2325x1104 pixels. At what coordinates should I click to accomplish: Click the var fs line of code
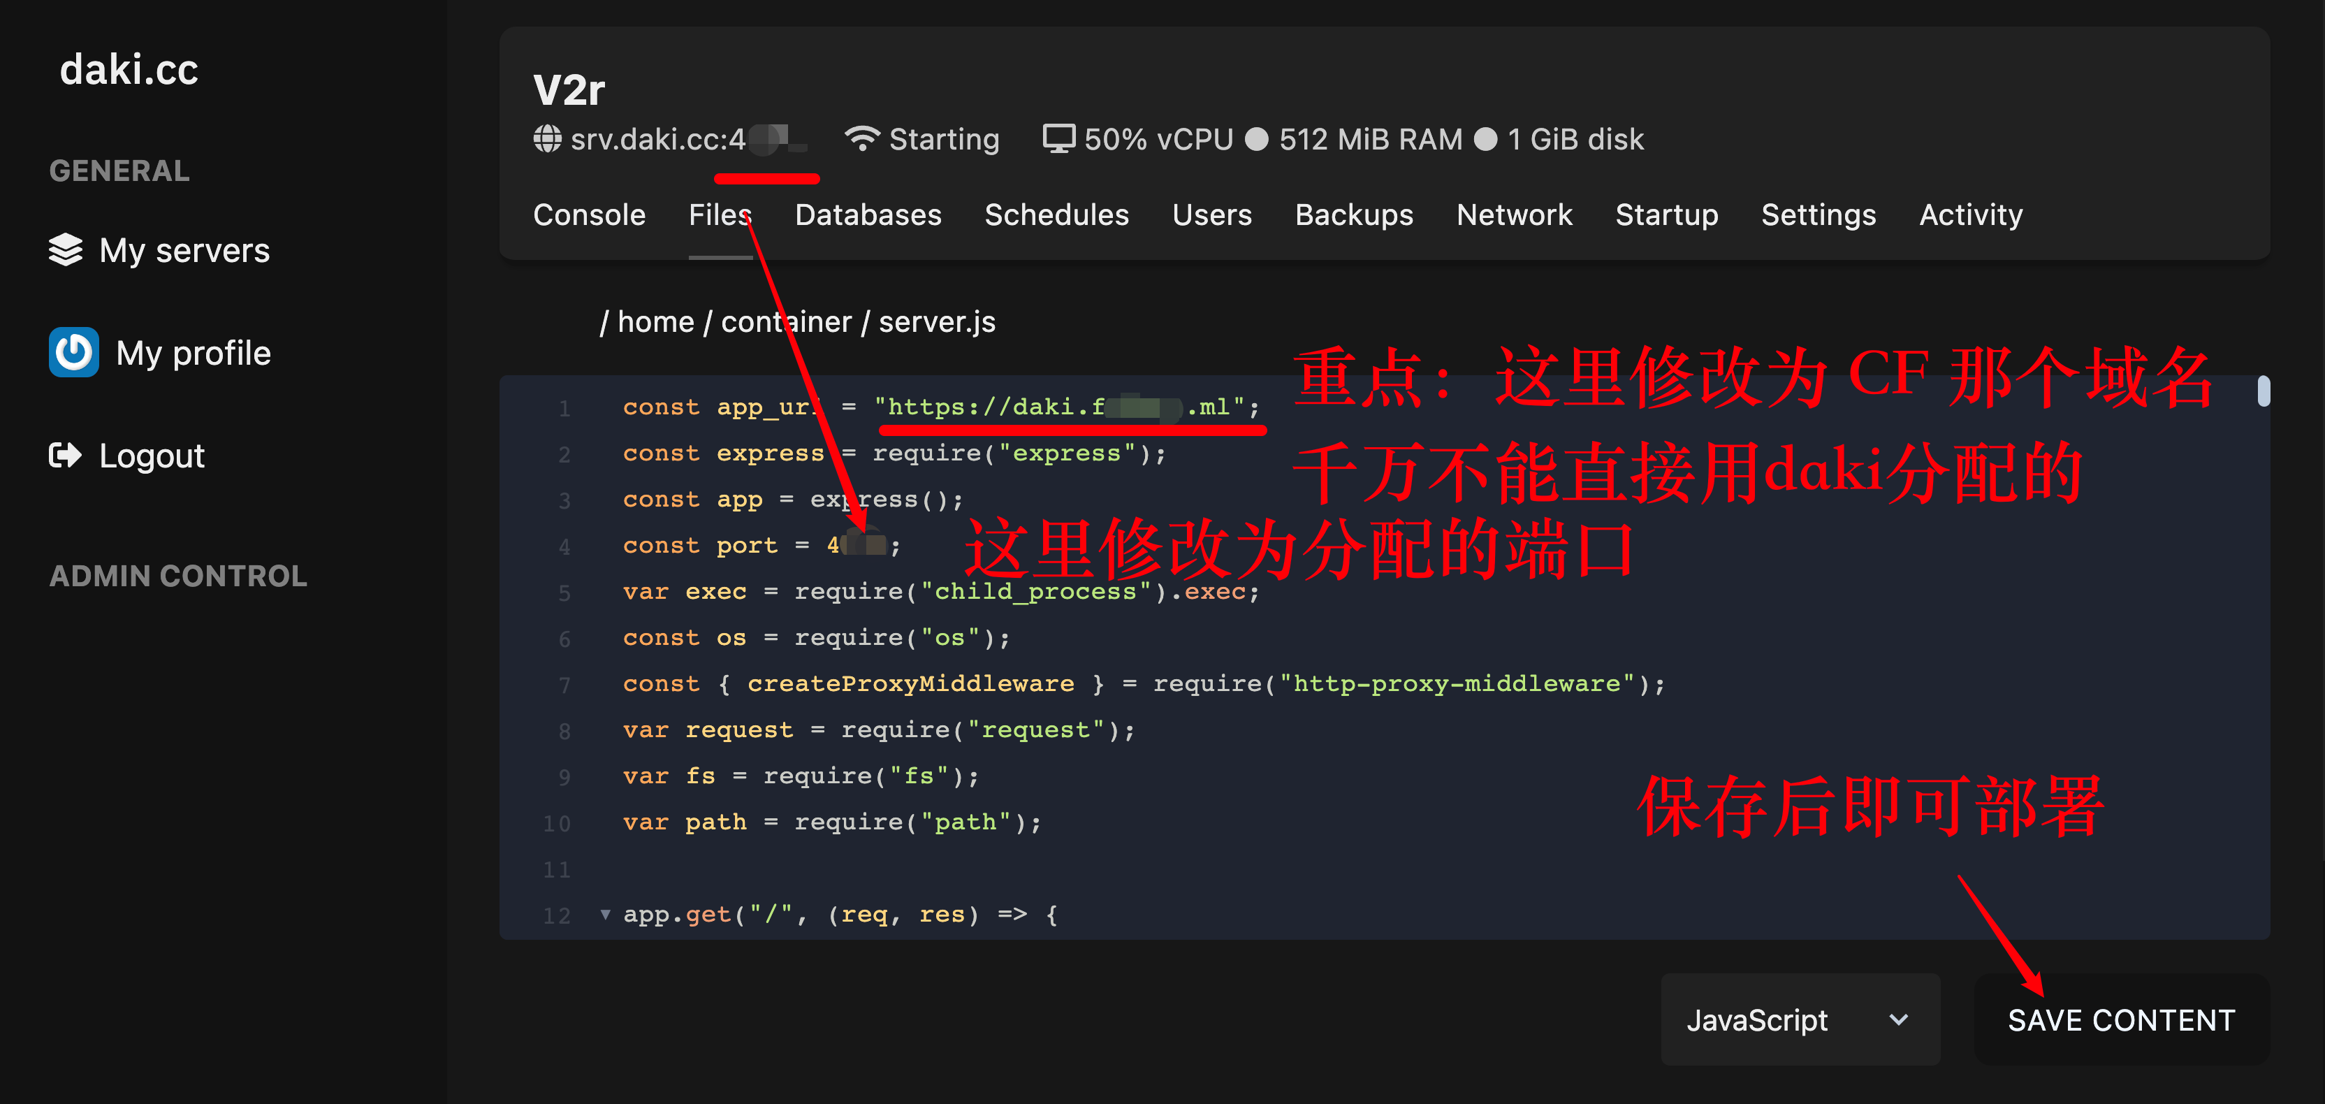[x=801, y=776]
